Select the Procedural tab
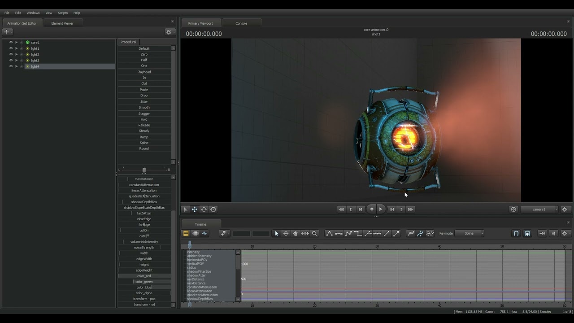 coord(128,42)
